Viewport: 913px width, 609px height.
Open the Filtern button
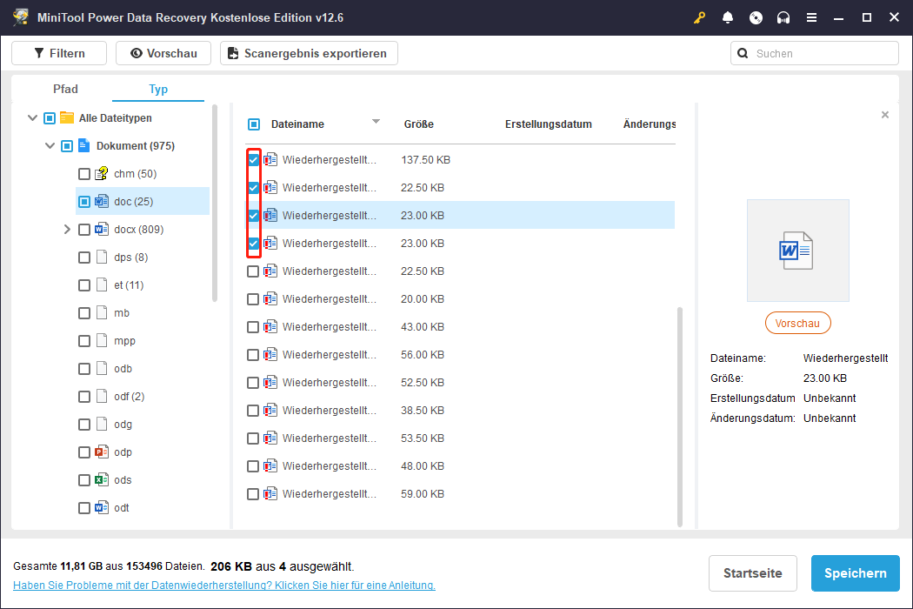click(x=59, y=53)
